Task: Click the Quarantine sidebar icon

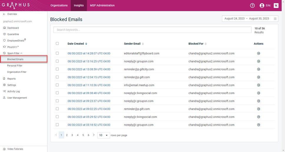Action: 4,34
